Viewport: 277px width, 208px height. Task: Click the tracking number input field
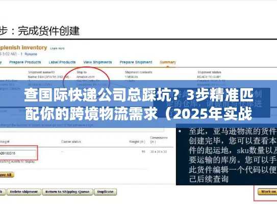coord(18,153)
